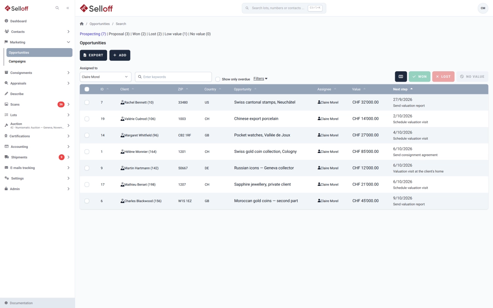Click the sidebar search magnifier icon

[57, 8]
